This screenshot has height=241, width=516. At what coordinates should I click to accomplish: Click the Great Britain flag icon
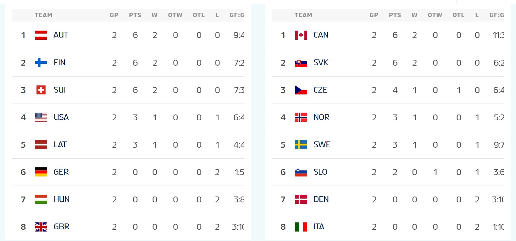click(x=41, y=226)
